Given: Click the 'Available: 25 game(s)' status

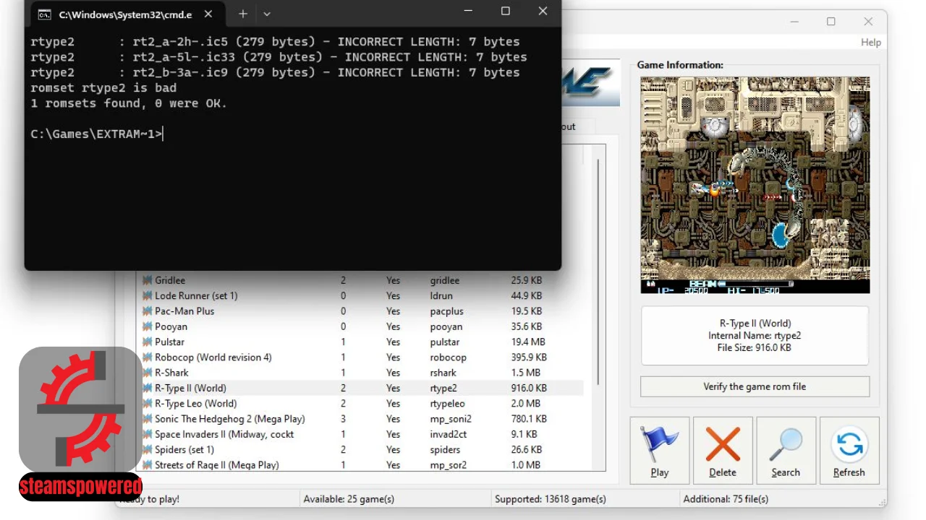Looking at the screenshot, I should click(x=349, y=499).
